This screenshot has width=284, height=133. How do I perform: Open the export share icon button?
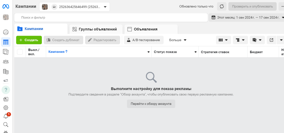[272, 40]
